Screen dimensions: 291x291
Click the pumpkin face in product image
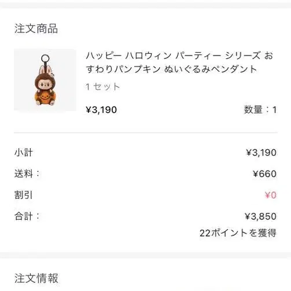pyautogui.click(x=45, y=97)
